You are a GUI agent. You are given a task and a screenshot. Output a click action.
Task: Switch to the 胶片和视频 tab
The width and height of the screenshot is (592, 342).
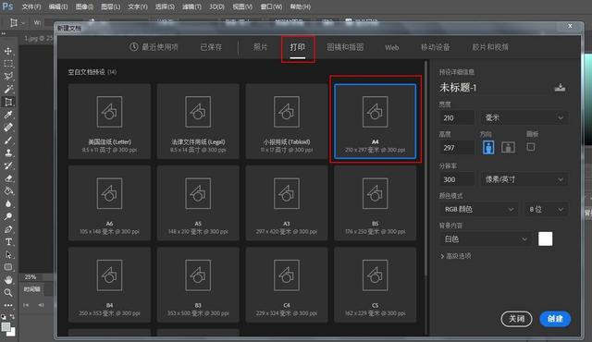tap(490, 47)
